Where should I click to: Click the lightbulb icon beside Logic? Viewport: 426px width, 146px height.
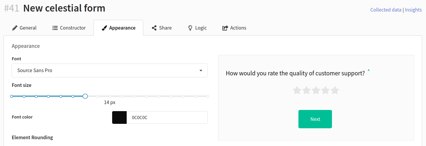pyautogui.click(x=190, y=28)
